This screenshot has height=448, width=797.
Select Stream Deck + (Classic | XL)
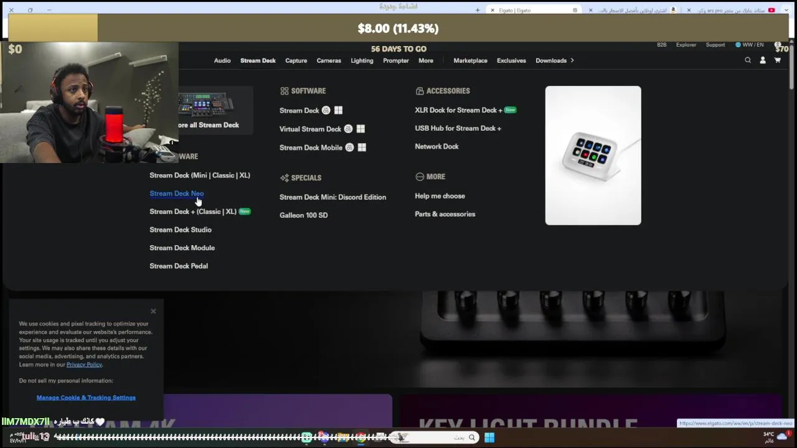pos(193,212)
